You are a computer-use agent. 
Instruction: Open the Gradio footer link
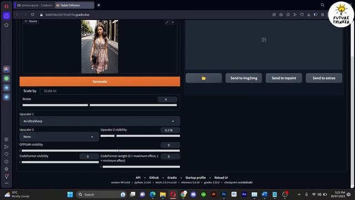[172, 178]
